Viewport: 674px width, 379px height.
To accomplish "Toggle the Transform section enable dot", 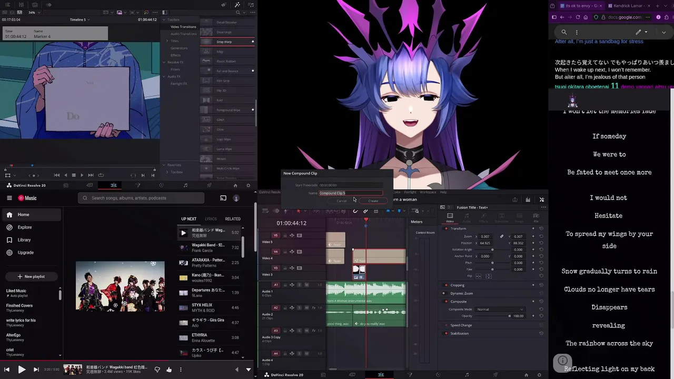I will [447, 228].
